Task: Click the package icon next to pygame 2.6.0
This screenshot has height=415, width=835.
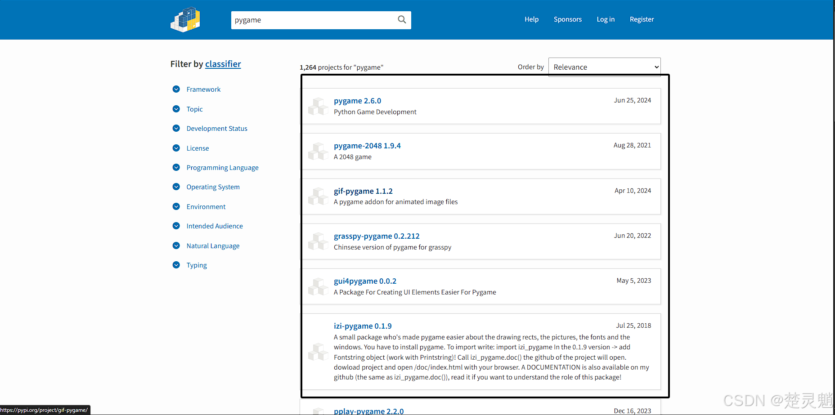Action: 318,106
